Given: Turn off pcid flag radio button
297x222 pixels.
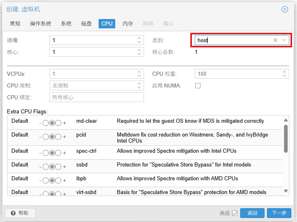Looking at the screenshot, I should point(45,137).
